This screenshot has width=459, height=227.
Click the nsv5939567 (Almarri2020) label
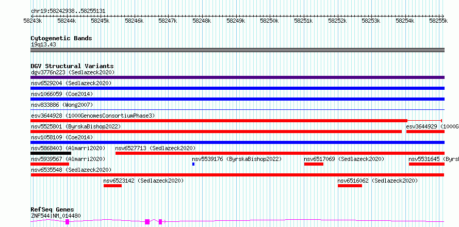68,159
